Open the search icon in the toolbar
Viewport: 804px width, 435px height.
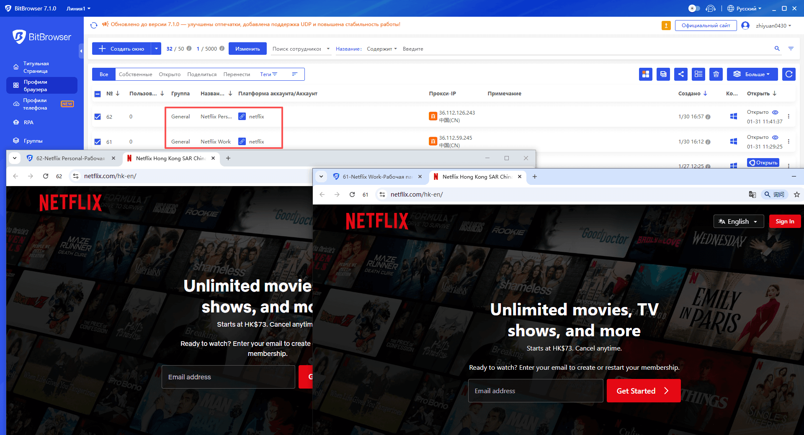(x=777, y=49)
